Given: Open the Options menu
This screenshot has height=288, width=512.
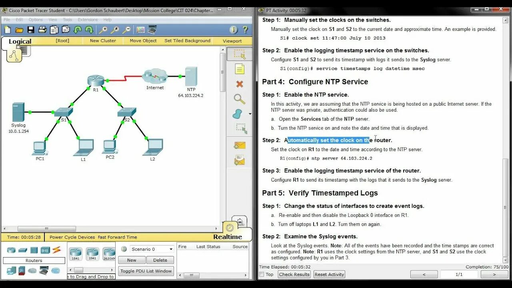Looking at the screenshot, I should [x=36, y=20].
